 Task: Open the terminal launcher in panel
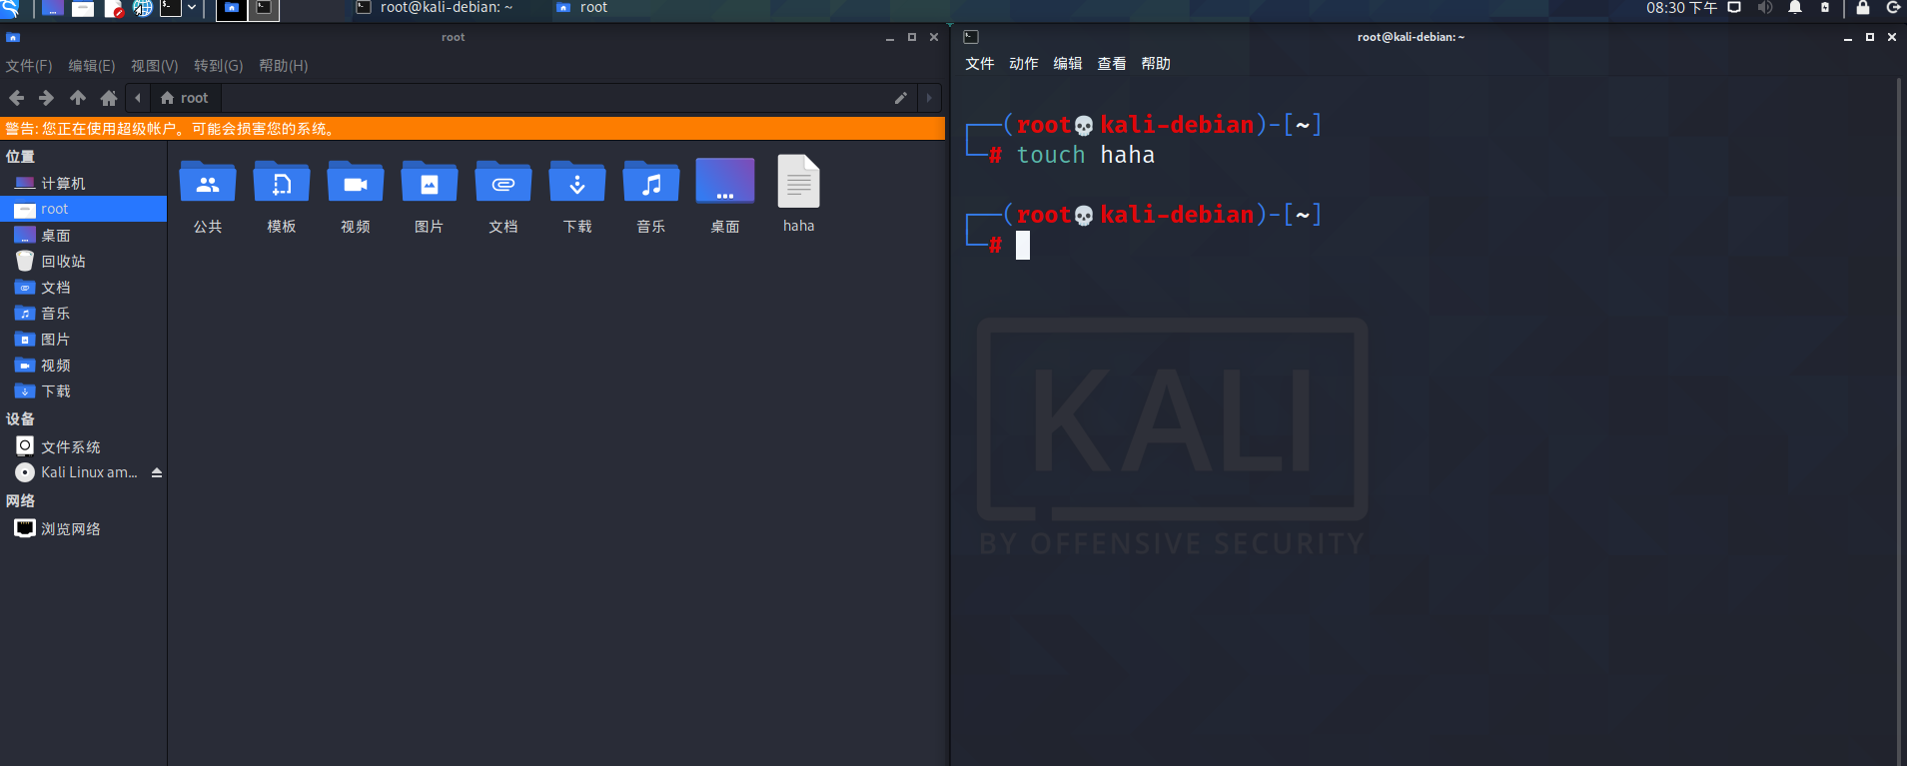[171, 8]
